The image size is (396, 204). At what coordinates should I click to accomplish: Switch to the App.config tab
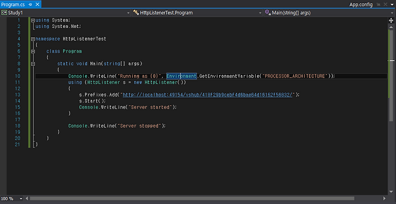(361, 4)
